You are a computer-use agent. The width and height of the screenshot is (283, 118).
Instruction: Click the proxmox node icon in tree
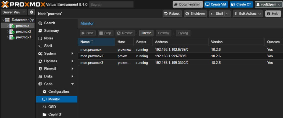[12, 26]
